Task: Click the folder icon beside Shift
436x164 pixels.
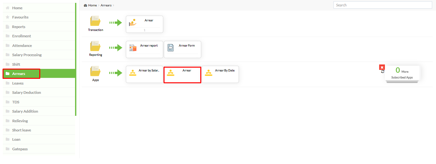Action: (x=7, y=64)
